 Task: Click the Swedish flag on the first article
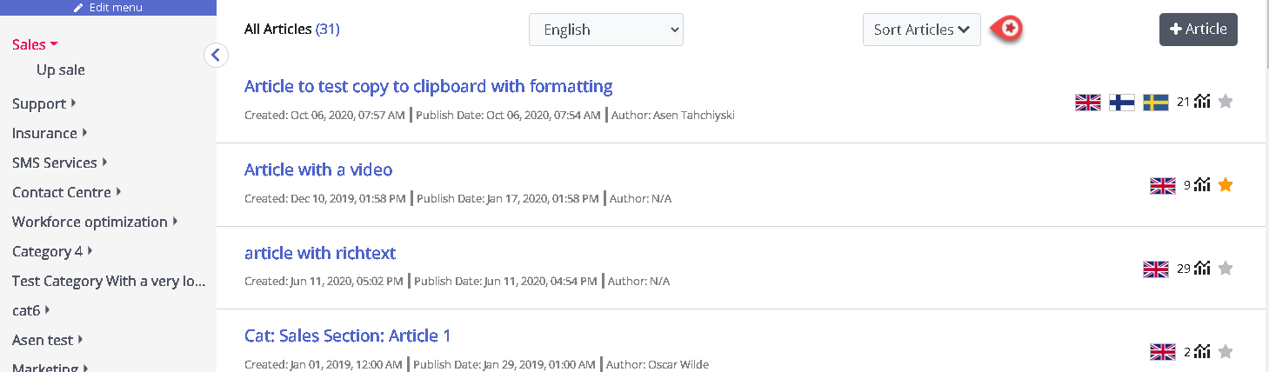click(1155, 103)
